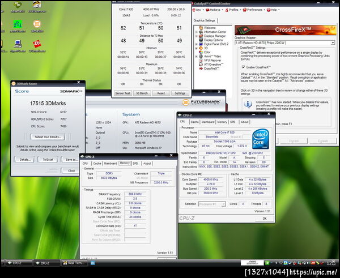The height and width of the screenshot is (278, 340).
Task: Click Submit Your Results in 3DMark Score
Action: tap(48, 137)
